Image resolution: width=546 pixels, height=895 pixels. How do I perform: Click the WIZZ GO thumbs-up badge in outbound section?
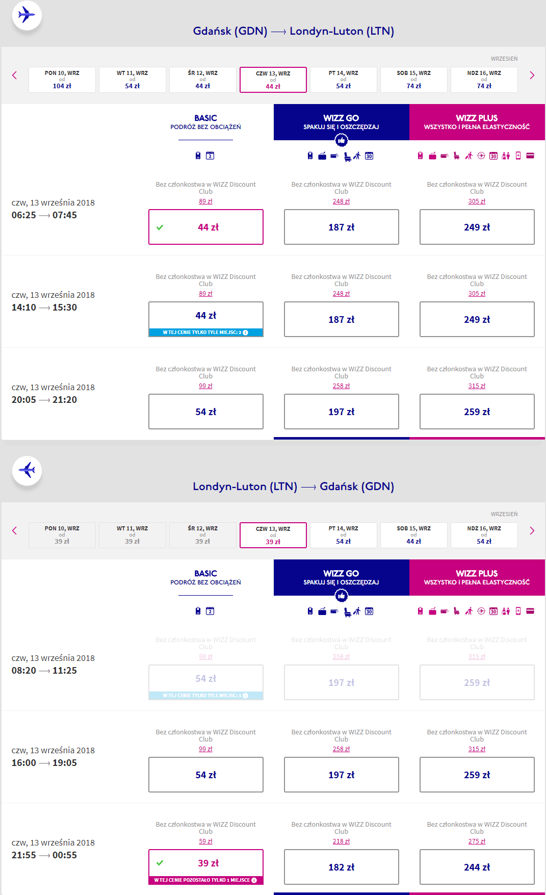(341, 140)
